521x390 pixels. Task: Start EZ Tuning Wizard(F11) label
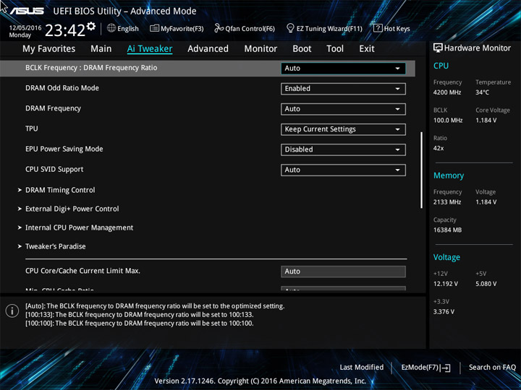(x=329, y=29)
